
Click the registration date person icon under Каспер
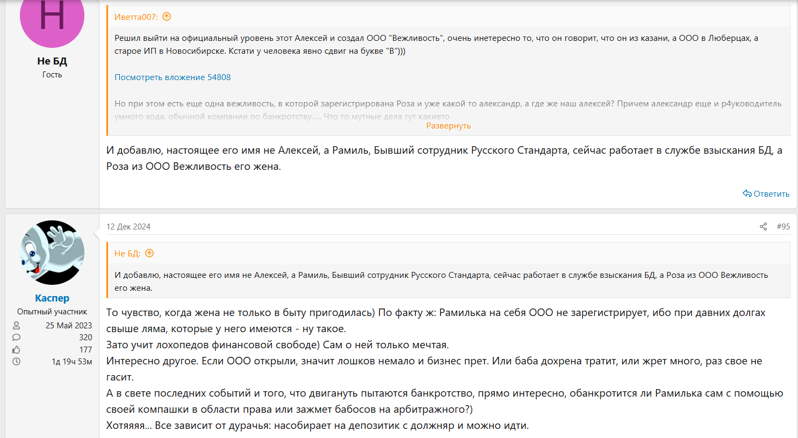(x=17, y=325)
